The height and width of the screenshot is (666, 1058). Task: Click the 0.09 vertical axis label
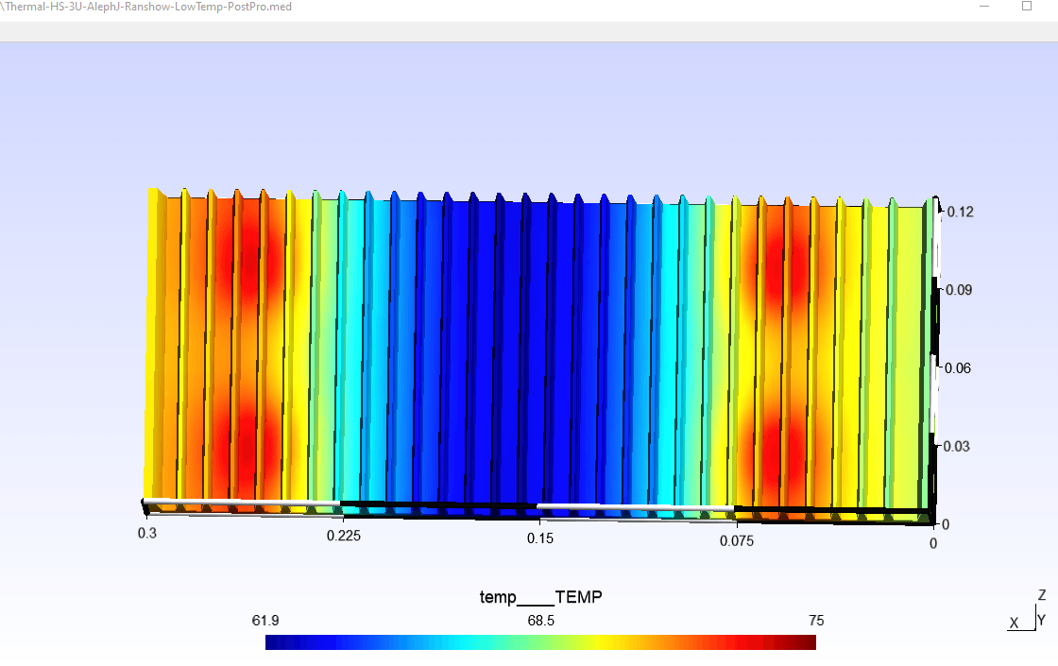(x=959, y=290)
